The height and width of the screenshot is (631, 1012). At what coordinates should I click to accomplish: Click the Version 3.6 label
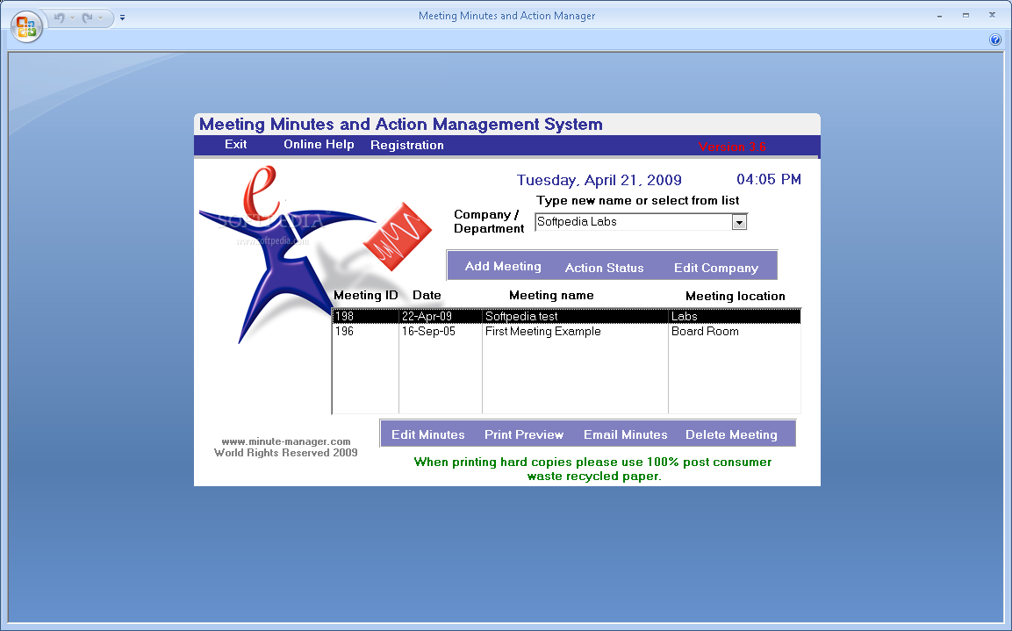click(x=732, y=147)
